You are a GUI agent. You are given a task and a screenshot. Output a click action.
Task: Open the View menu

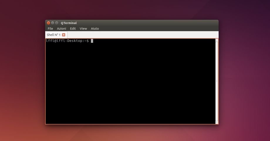[83, 28]
